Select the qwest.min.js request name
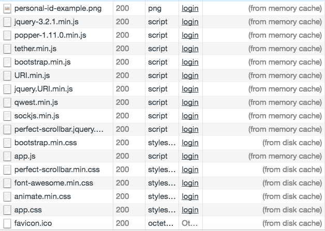Image resolution: width=325 pixels, height=231 pixels. click(x=36, y=103)
